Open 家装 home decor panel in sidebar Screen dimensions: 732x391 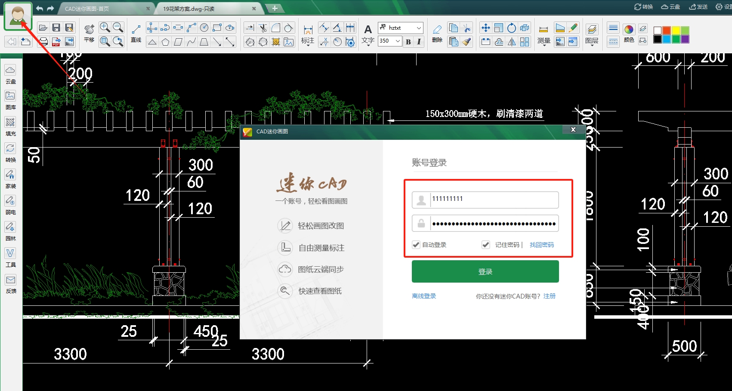10,179
